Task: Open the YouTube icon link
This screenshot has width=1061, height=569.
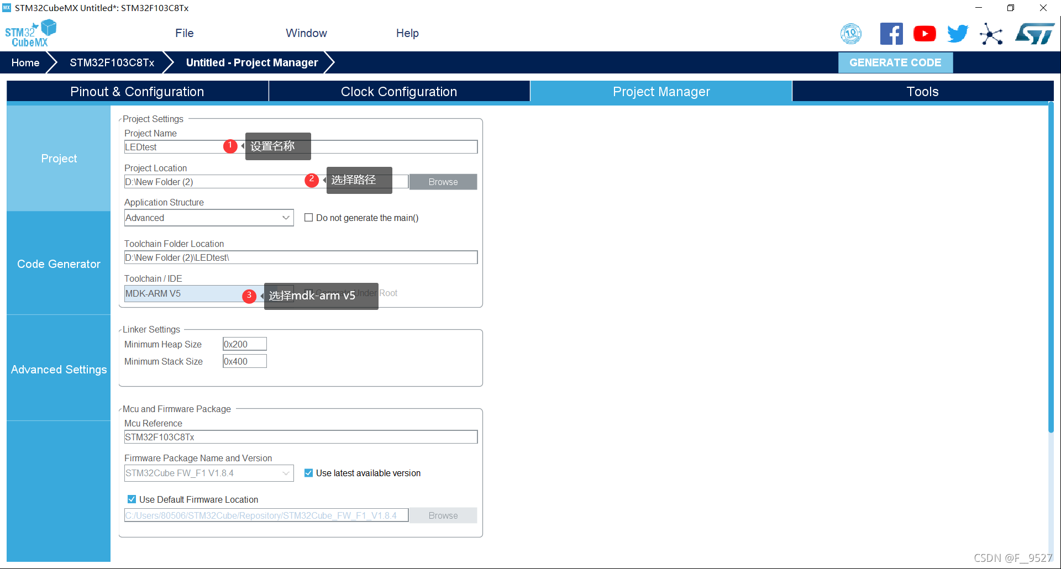Action: pyautogui.click(x=925, y=34)
